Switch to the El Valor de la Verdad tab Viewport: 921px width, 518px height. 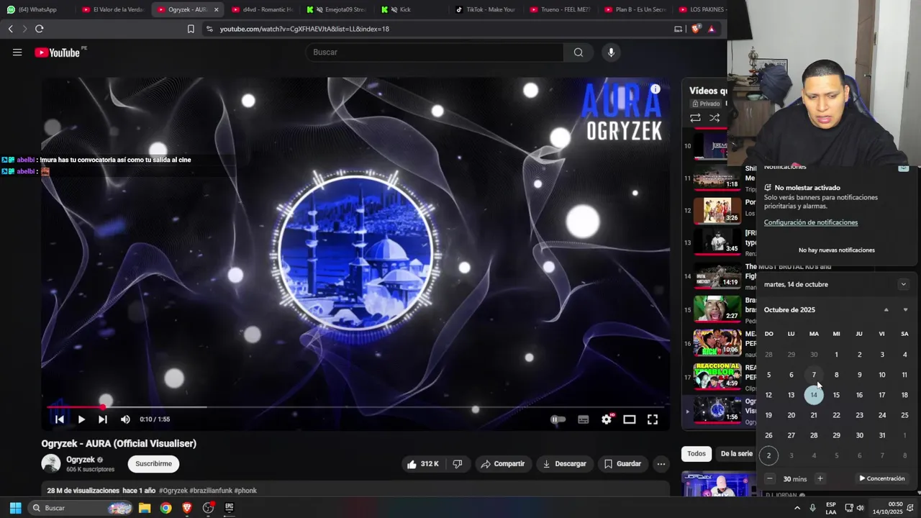tap(113, 9)
